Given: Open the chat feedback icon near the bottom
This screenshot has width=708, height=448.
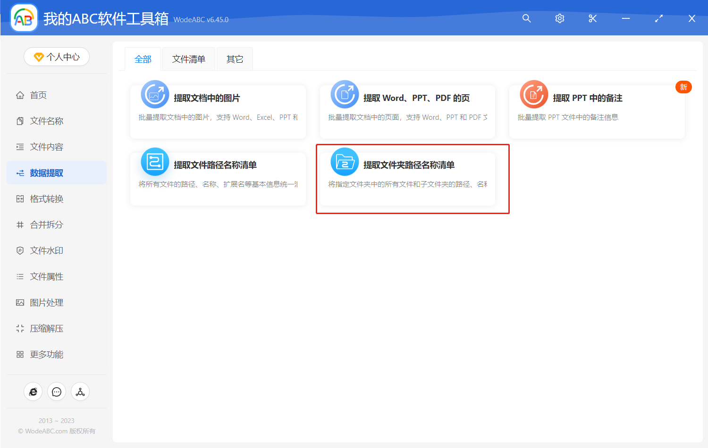Looking at the screenshot, I should (x=56, y=391).
